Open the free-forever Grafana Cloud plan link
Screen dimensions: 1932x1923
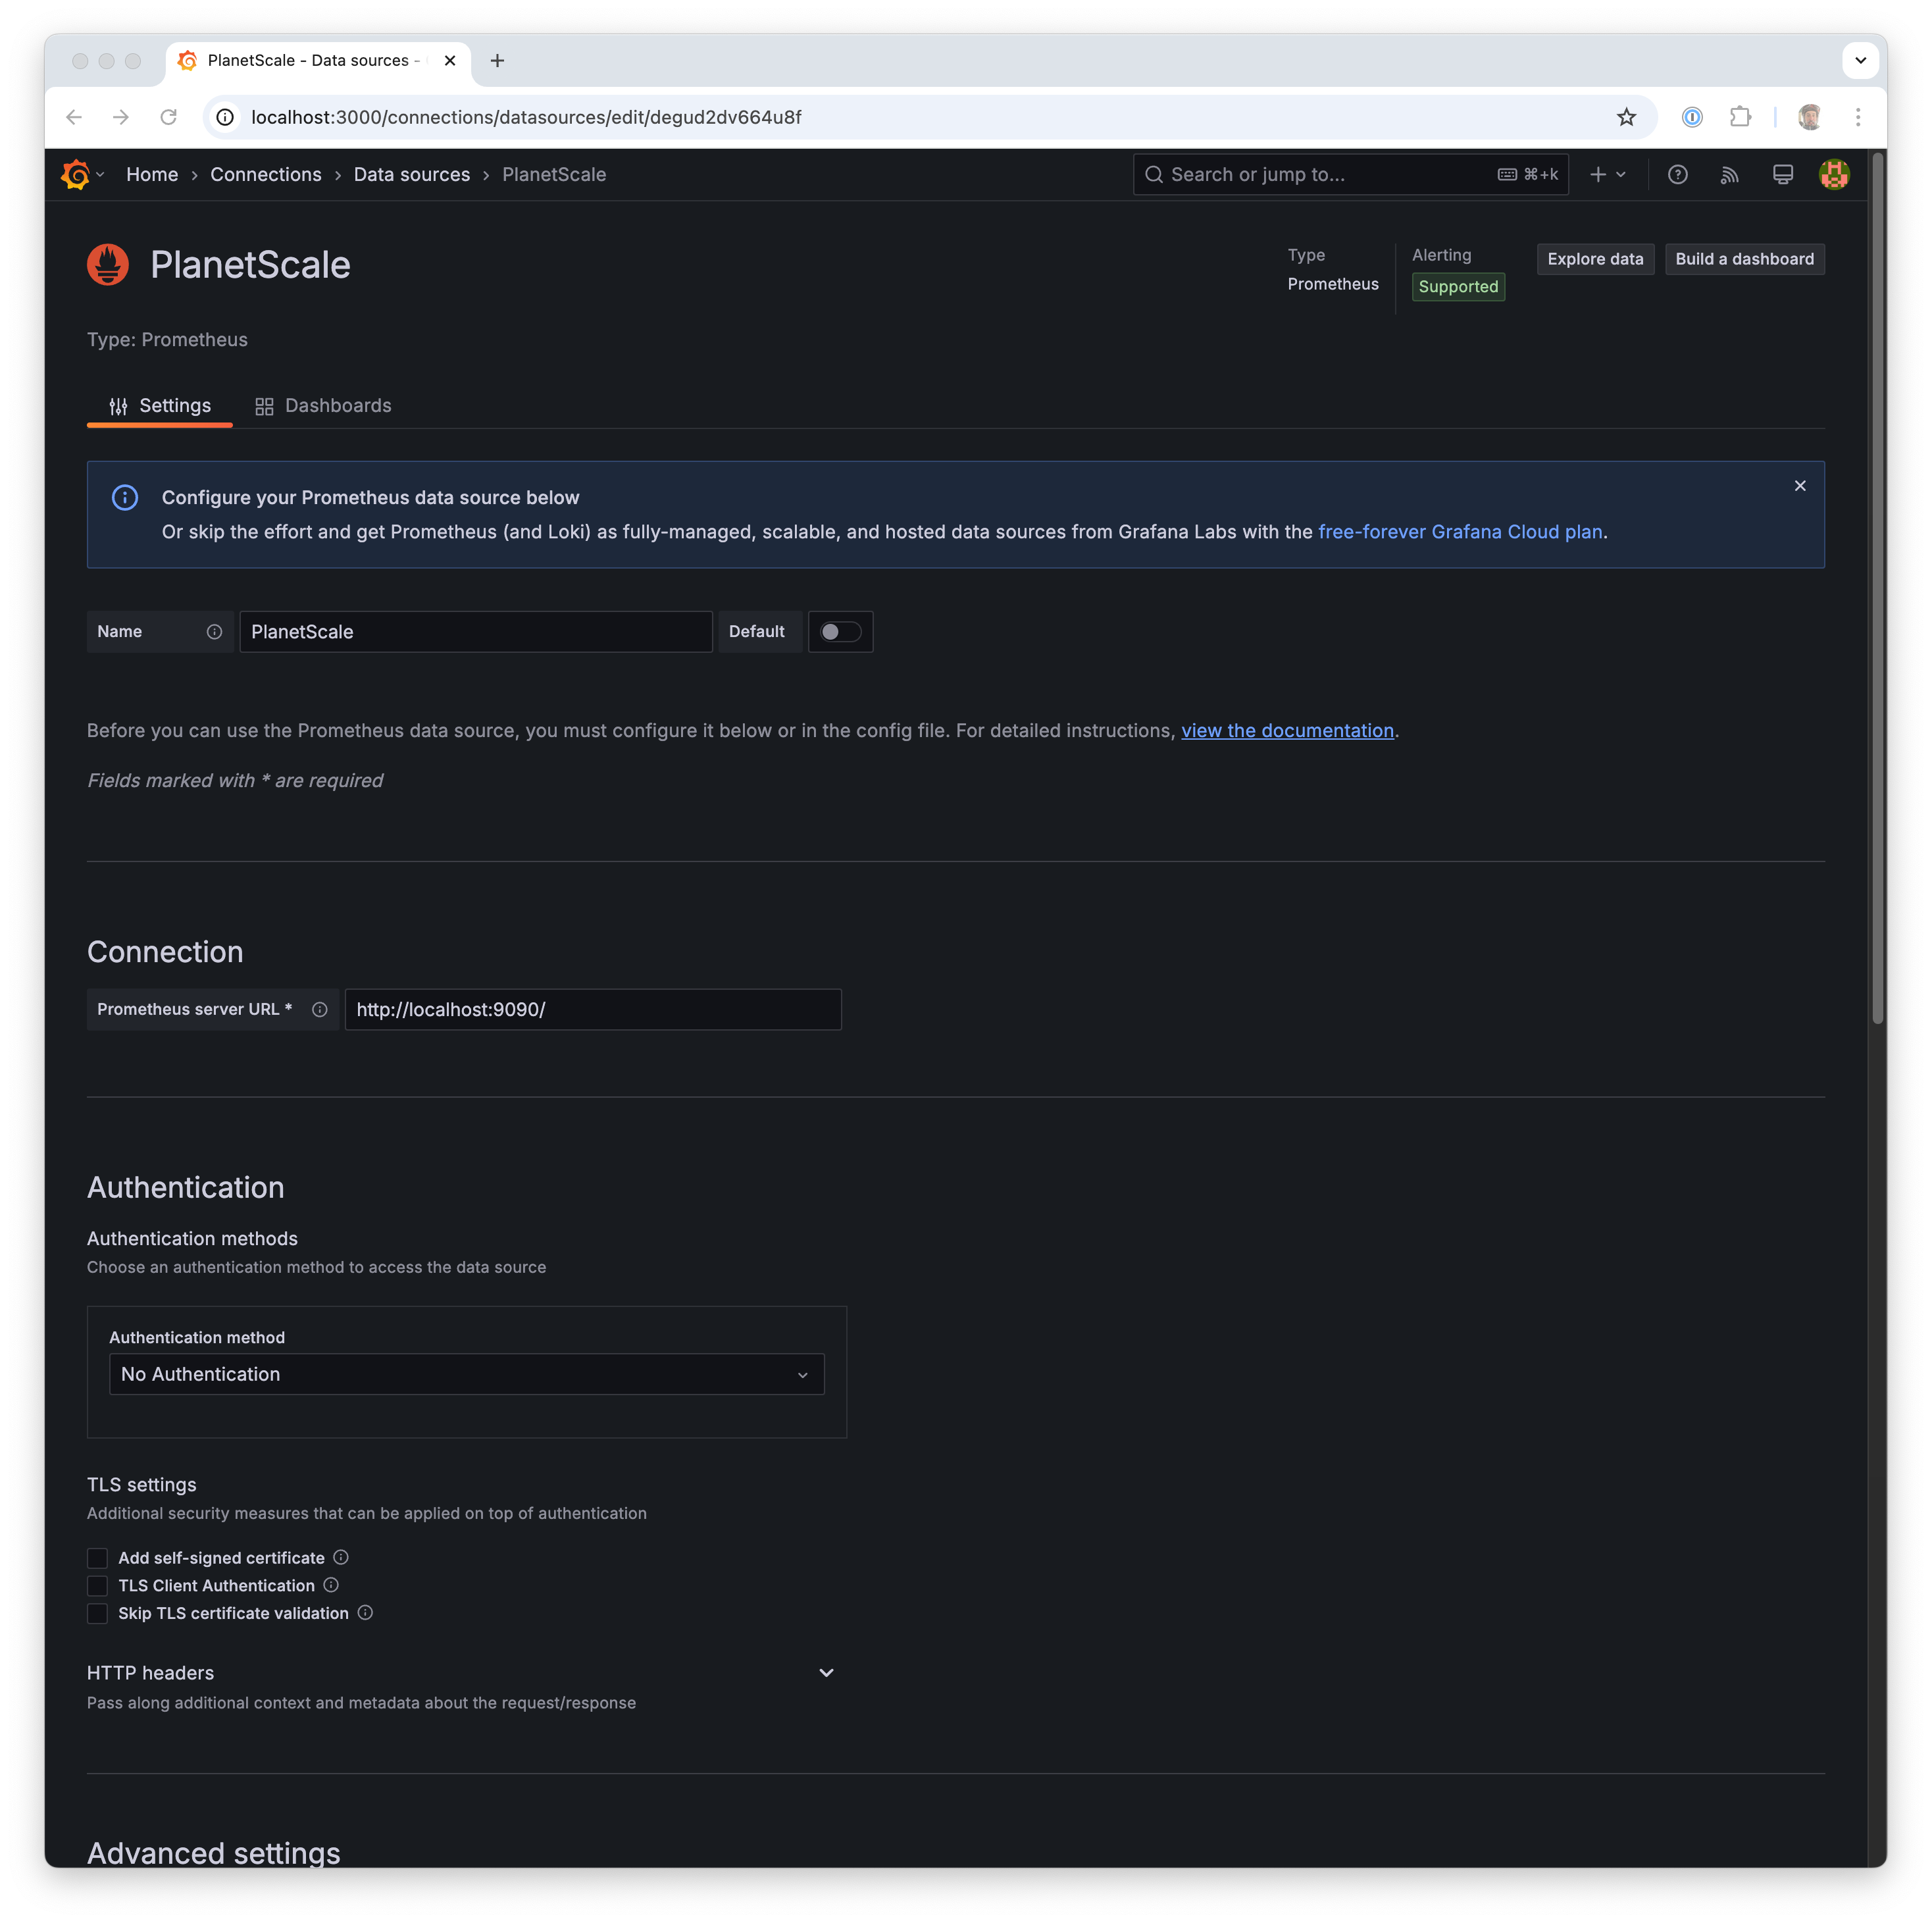click(x=1459, y=532)
